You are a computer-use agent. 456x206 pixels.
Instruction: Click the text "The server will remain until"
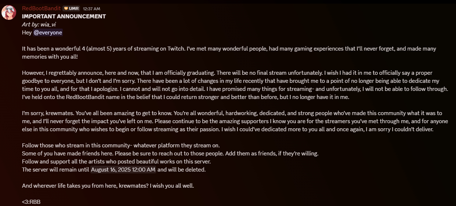point(55,170)
